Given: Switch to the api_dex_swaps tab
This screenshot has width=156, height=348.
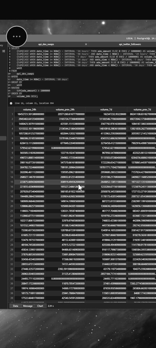Looking at the screenshot, I should [x=46, y=44].
